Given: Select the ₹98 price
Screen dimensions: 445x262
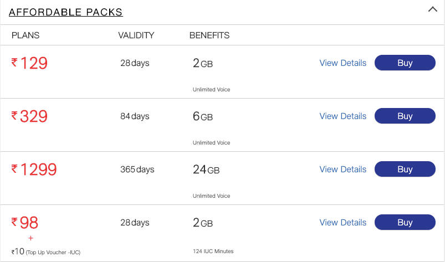Looking at the screenshot, I should coord(25,223).
